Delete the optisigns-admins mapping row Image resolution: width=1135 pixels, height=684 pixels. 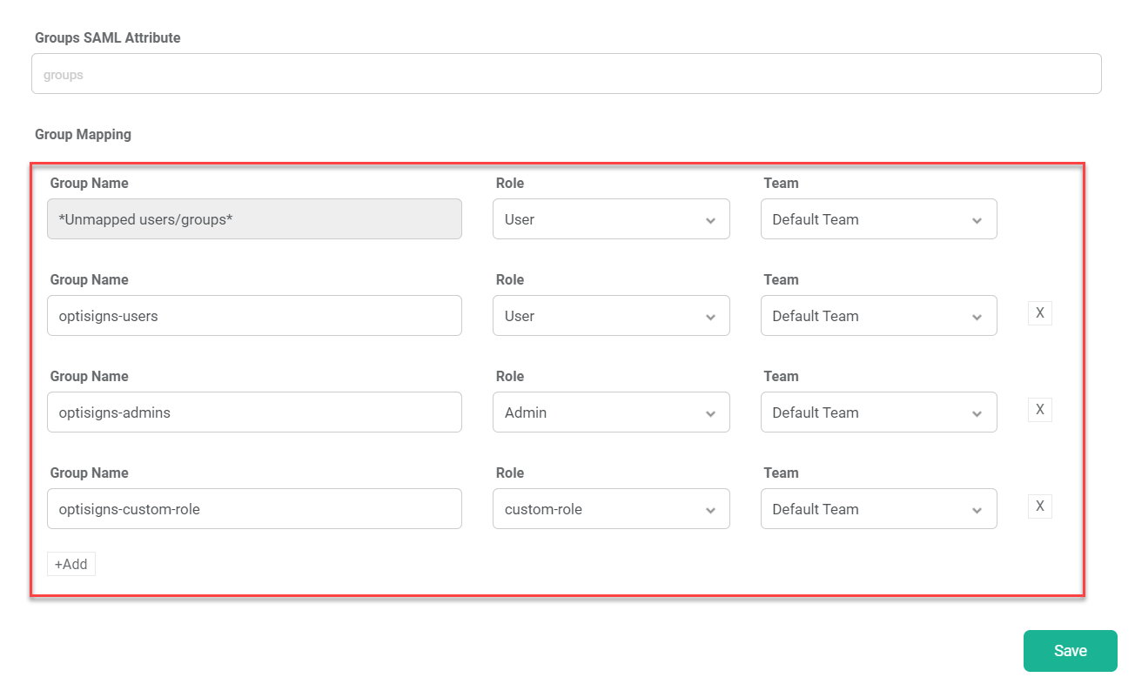[x=1039, y=410]
